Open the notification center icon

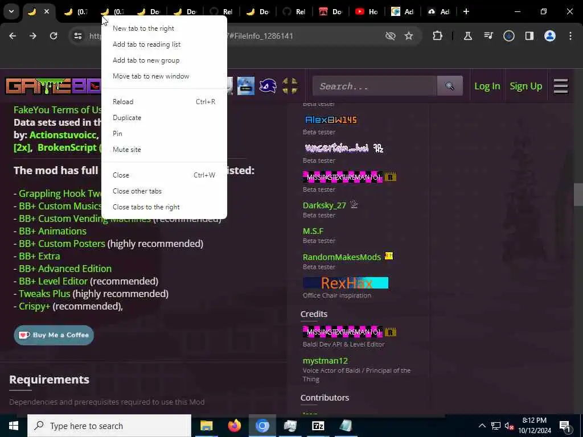point(565,426)
